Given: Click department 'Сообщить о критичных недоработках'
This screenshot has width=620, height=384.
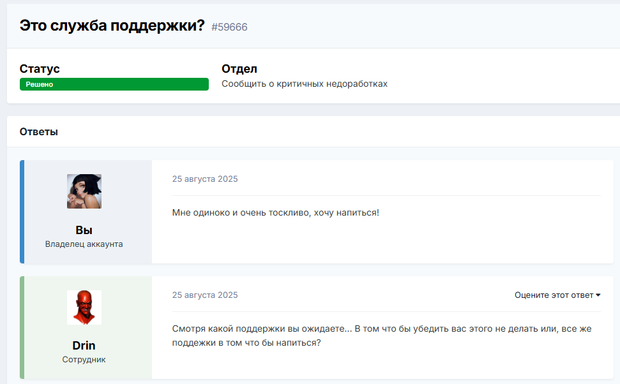Looking at the screenshot, I should click(304, 84).
